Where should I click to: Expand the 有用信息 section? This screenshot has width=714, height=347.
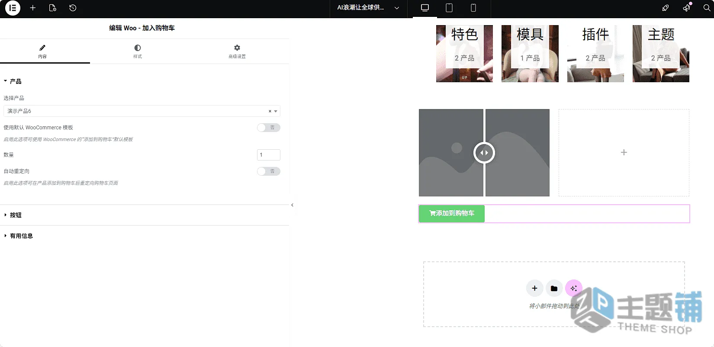click(145, 236)
